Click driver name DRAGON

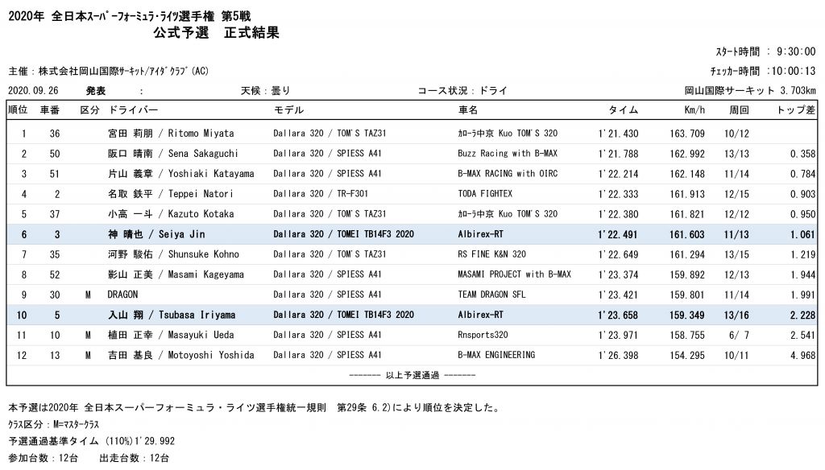(122, 295)
